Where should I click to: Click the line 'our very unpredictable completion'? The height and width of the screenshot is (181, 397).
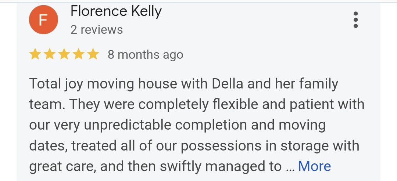coord(177,125)
